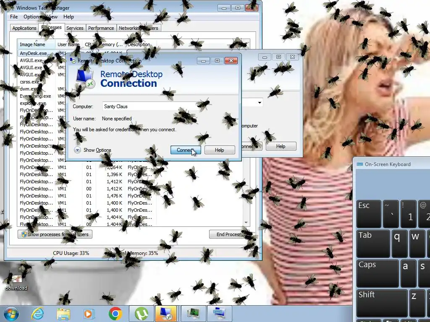Expand Show Options in Remote Desktop Connection
430x322 pixels.
[92, 150]
